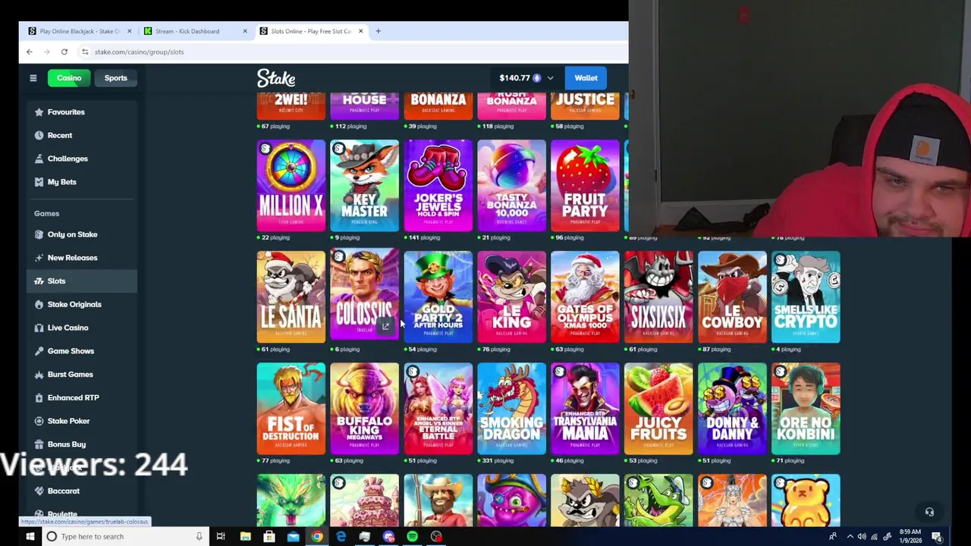Open the Le Santa slot game
The image size is (971, 546).
tap(291, 297)
